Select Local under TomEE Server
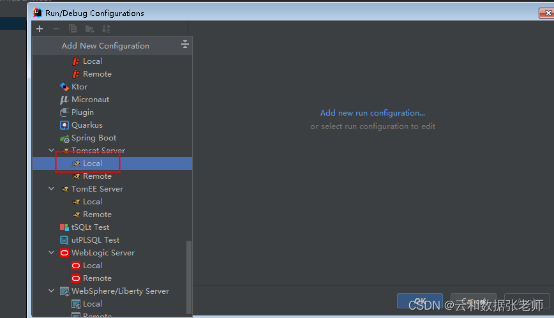 click(x=112, y=202)
